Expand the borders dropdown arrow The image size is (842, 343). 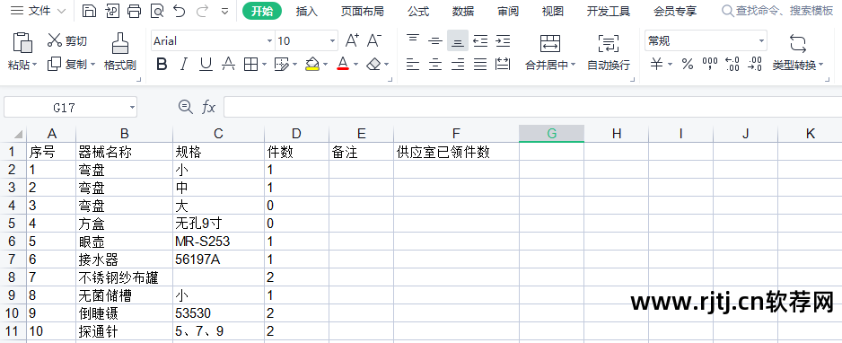(264, 65)
